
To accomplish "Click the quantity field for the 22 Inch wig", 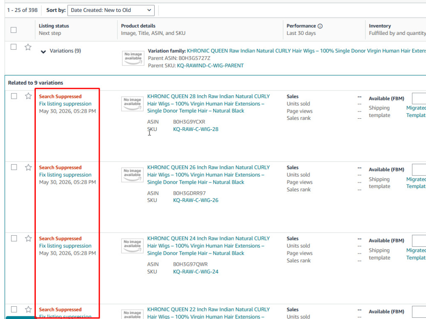I will point(419,312).
